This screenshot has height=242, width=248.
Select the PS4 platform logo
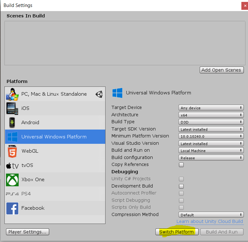(x=12, y=194)
